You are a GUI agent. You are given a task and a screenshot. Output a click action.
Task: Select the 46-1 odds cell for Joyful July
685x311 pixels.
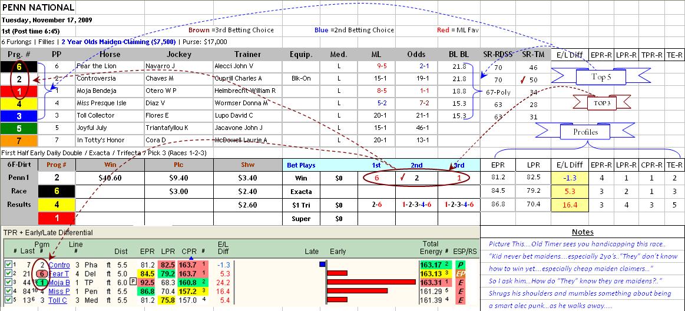[x=416, y=128]
